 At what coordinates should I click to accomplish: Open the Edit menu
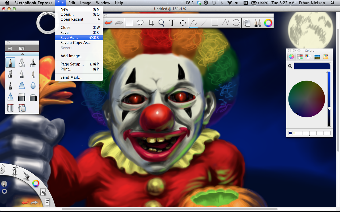[72, 3]
